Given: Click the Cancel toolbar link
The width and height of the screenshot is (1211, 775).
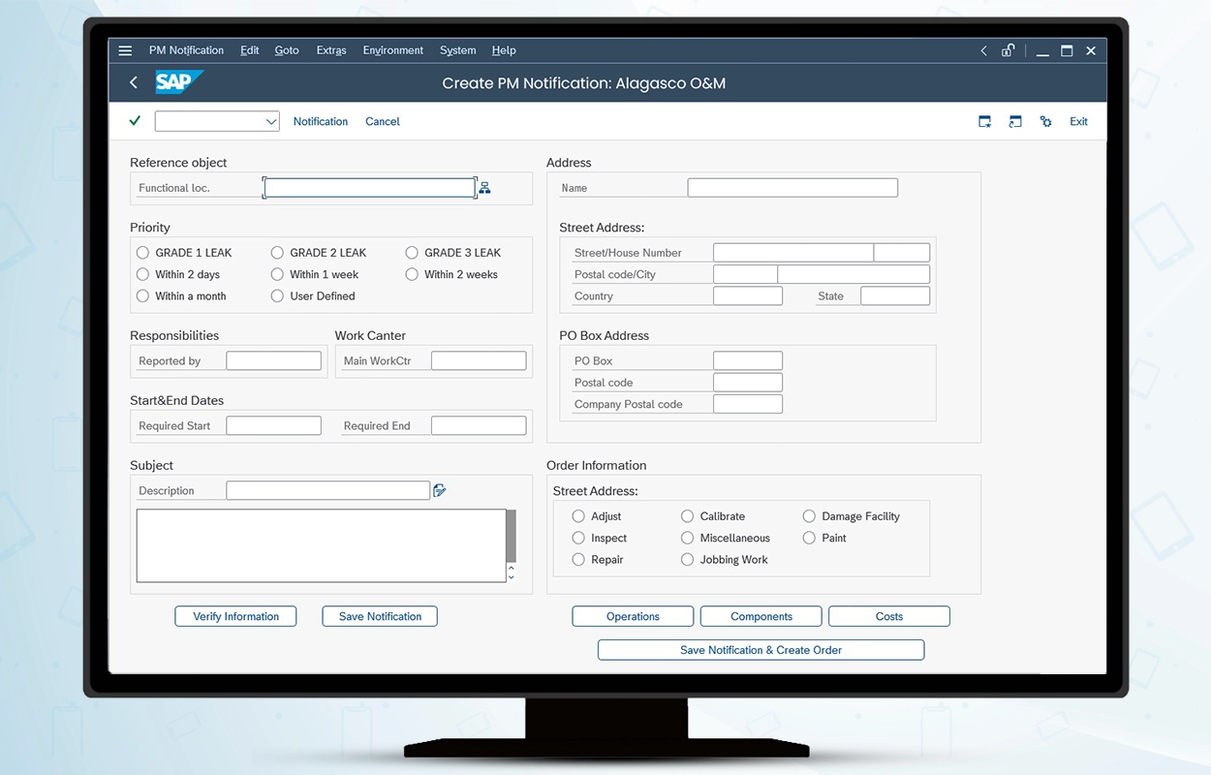Looking at the screenshot, I should click(x=383, y=121).
